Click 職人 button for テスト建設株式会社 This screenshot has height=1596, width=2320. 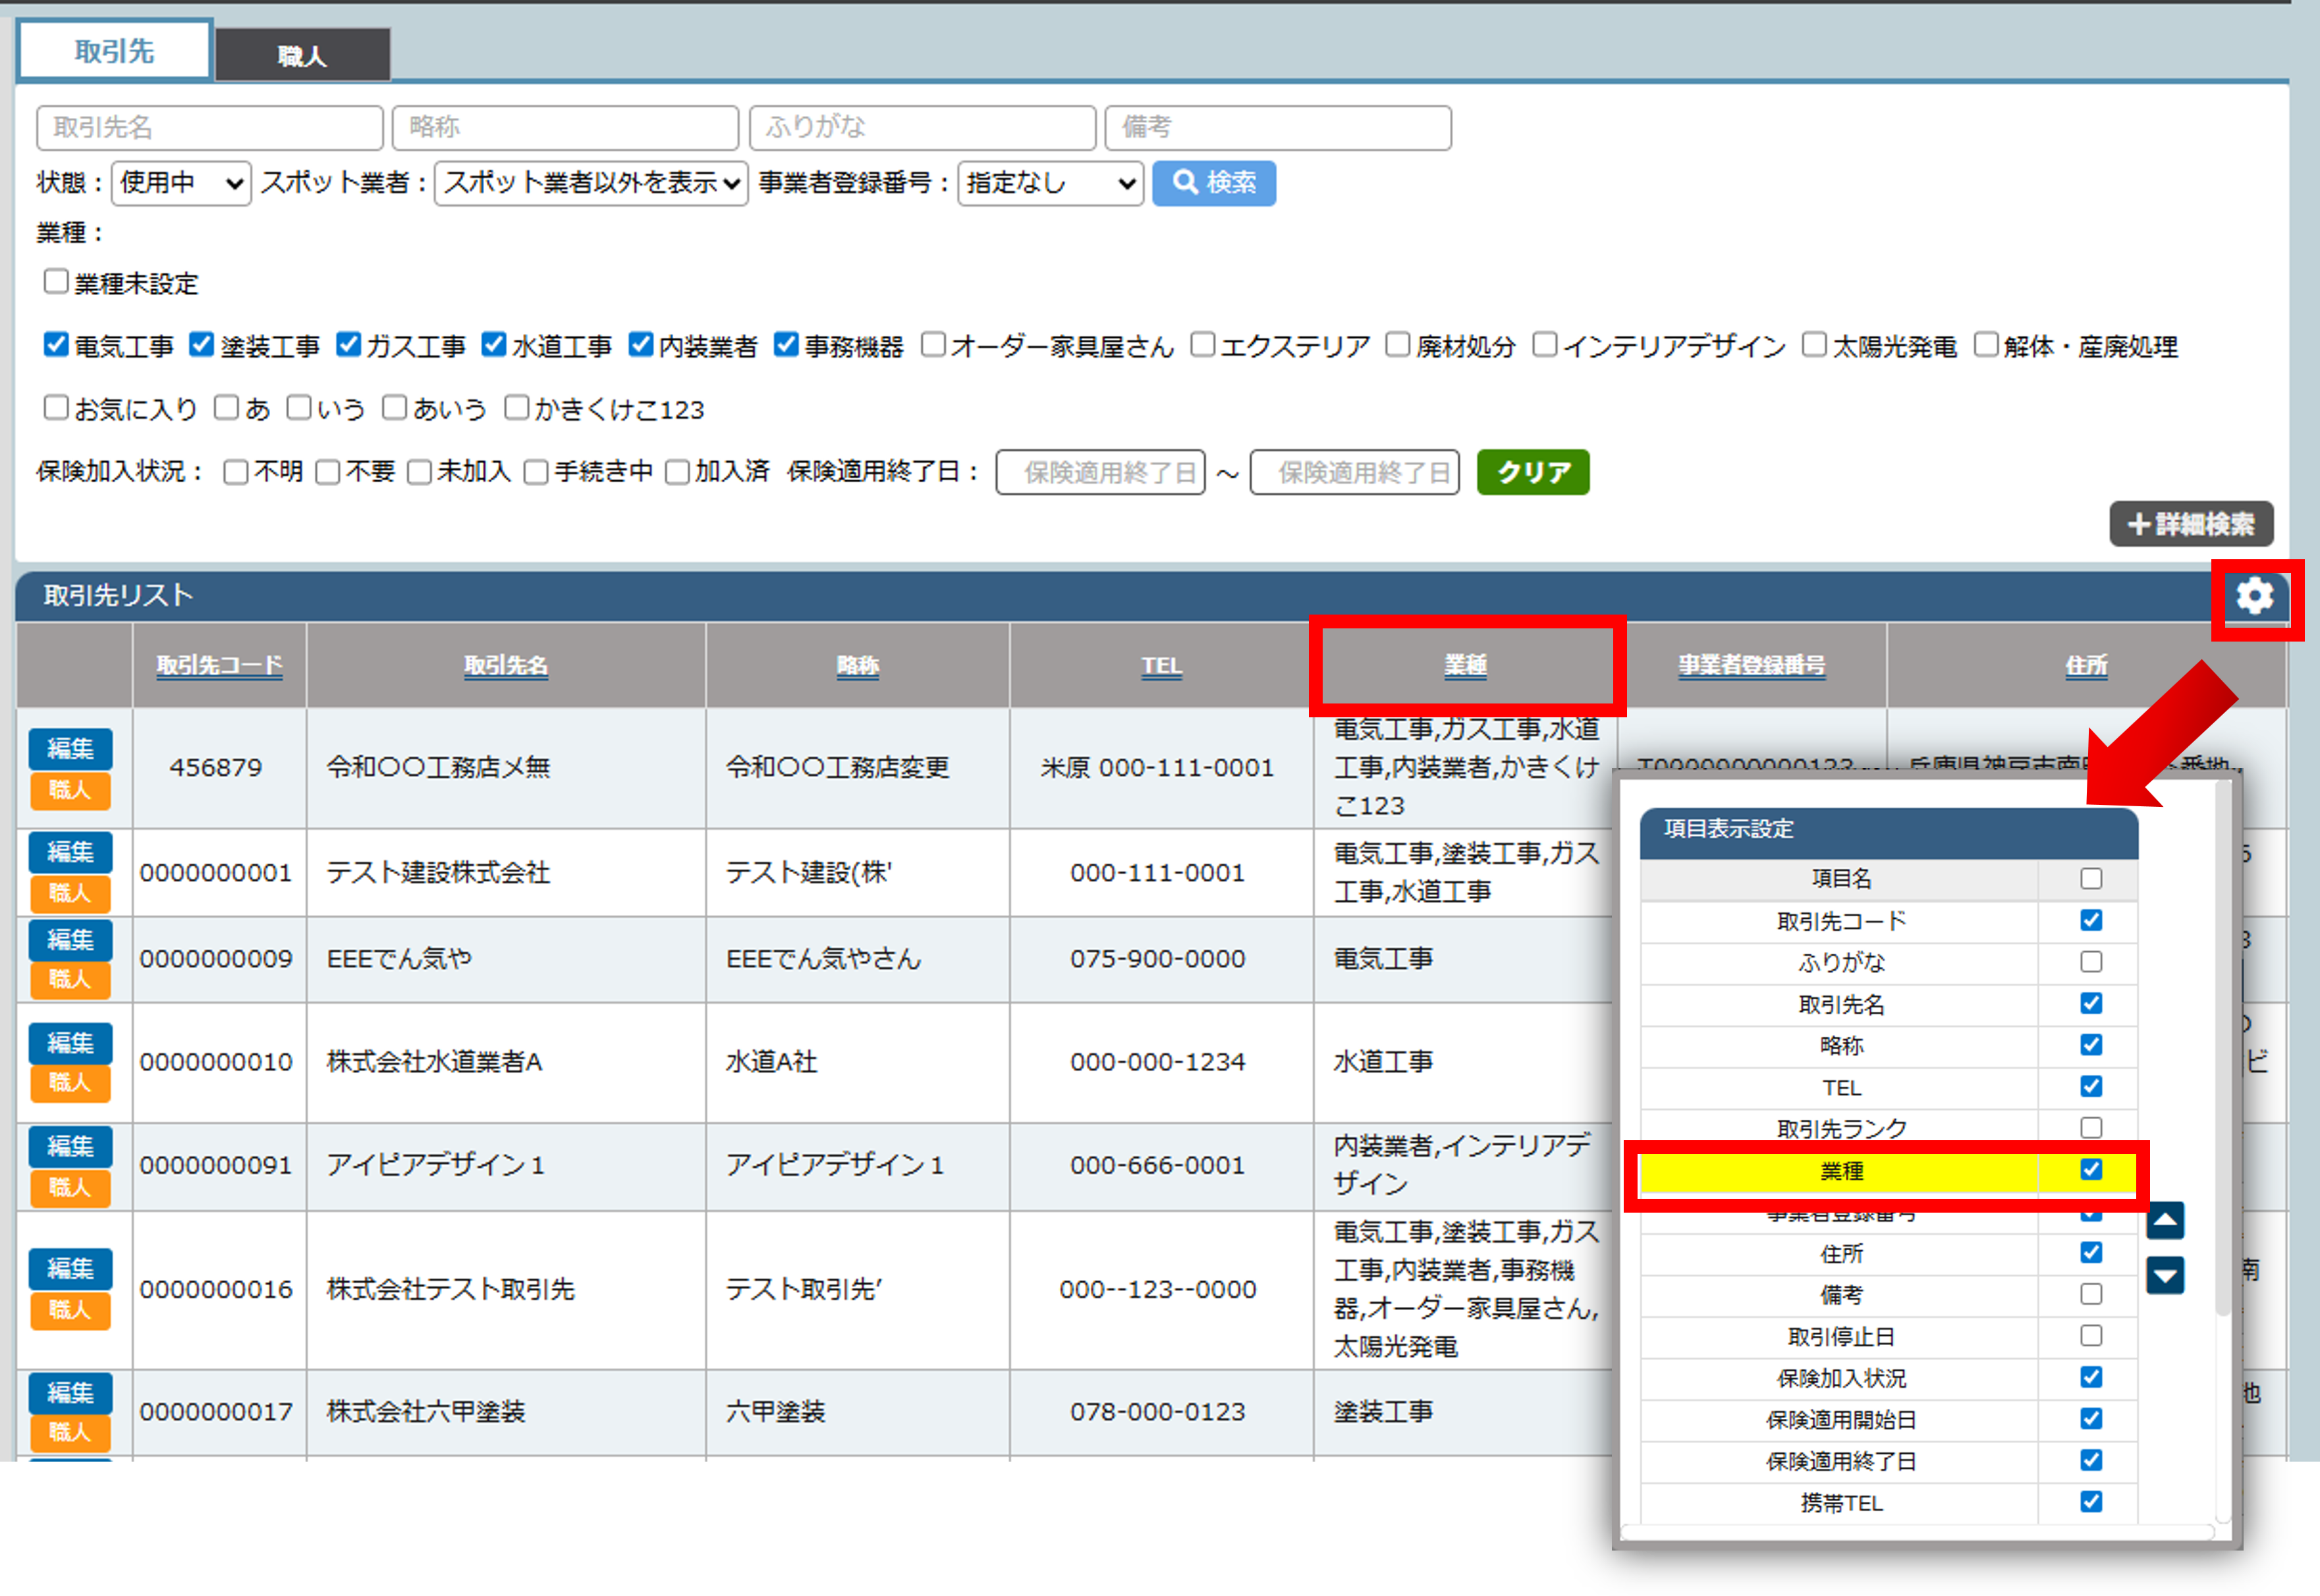(x=70, y=893)
